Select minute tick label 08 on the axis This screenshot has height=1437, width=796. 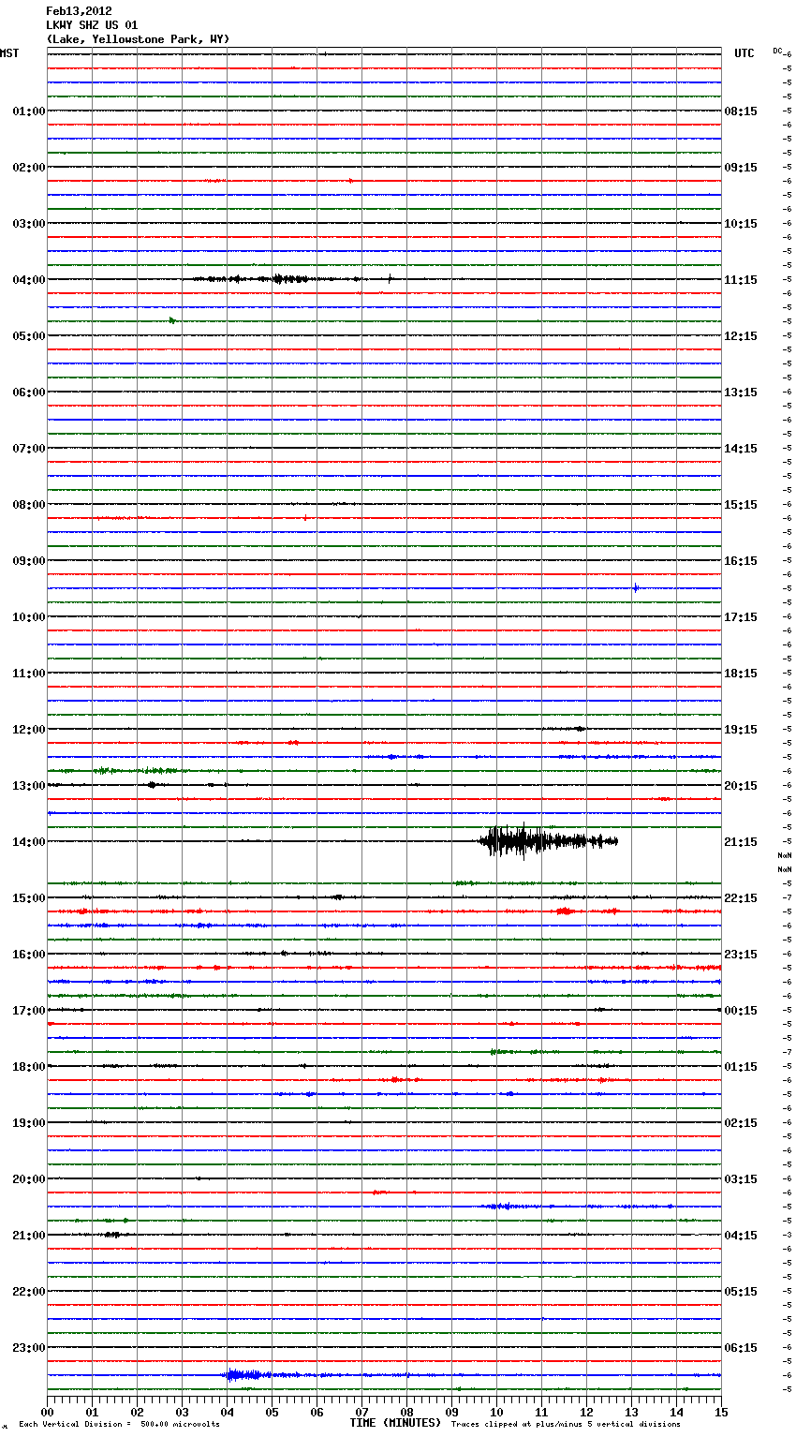(x=406, y=1412)
